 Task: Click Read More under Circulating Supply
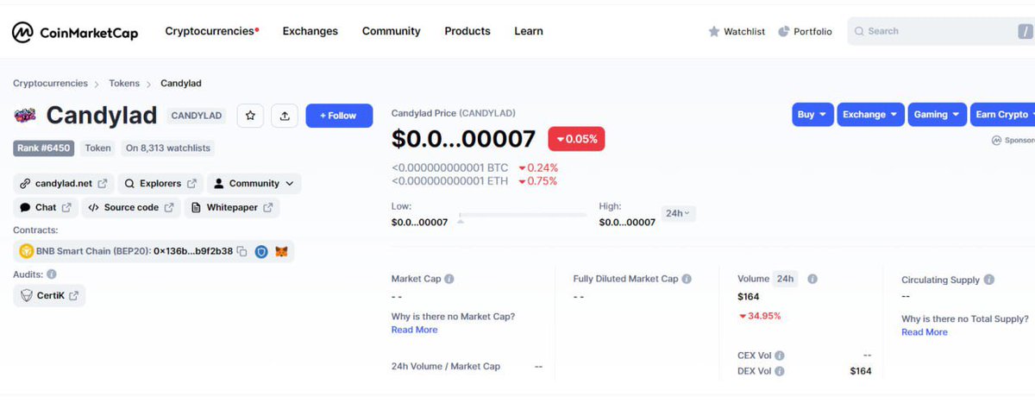pyautogui.click(x=925, y=332)
